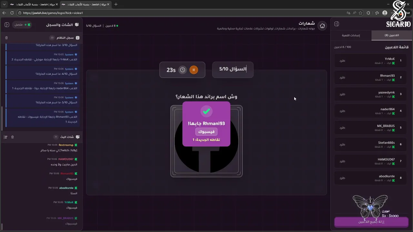Reload the browser page

pos(12,13)
